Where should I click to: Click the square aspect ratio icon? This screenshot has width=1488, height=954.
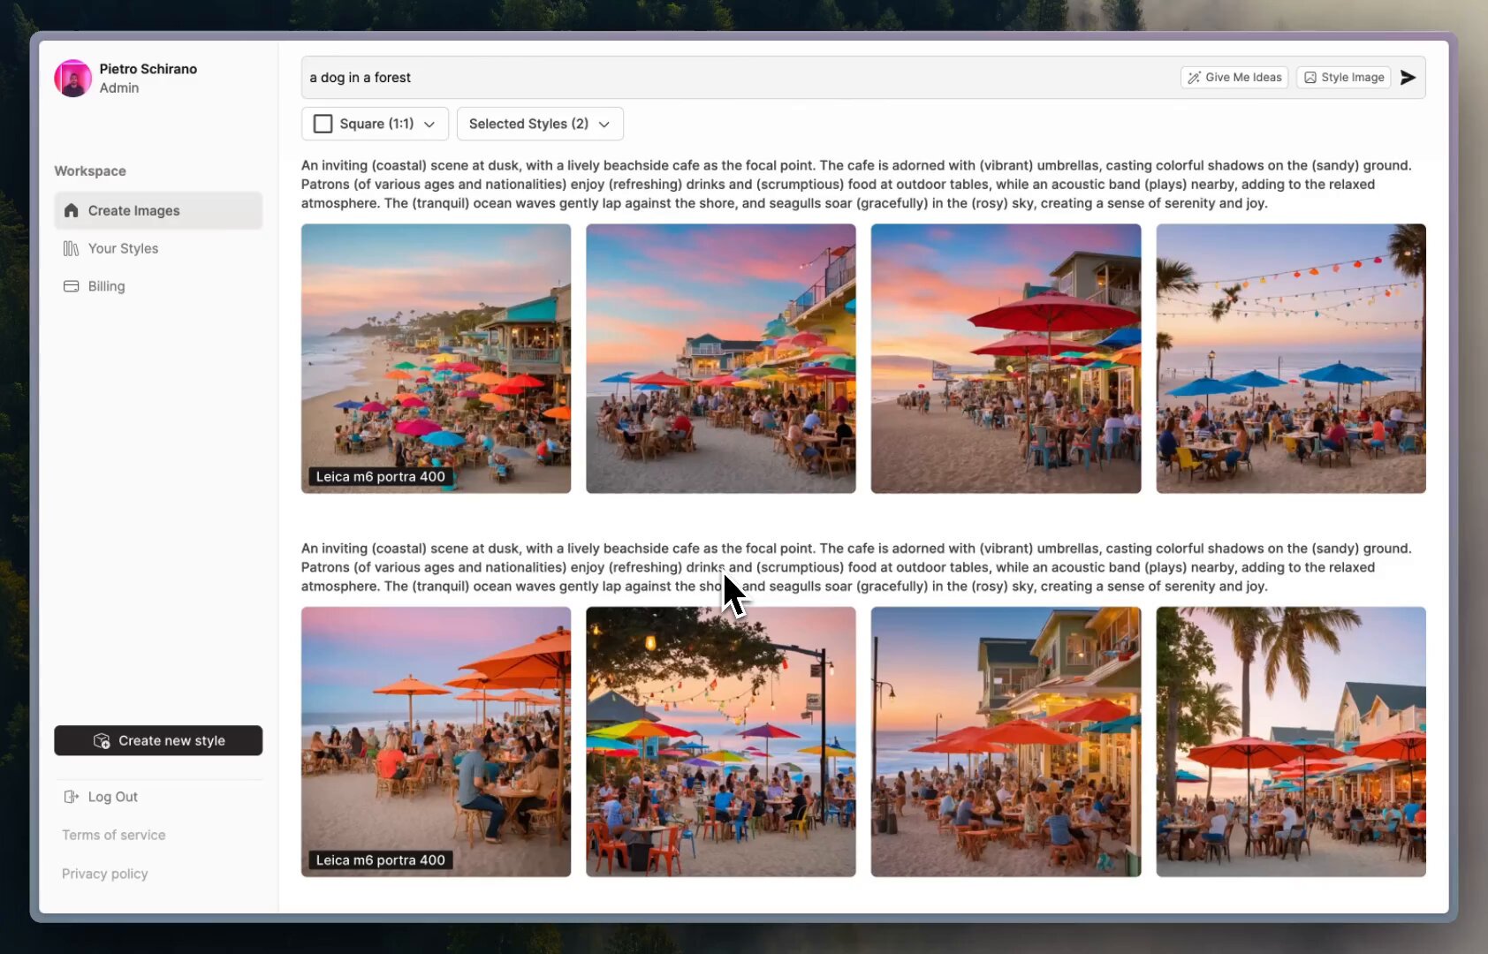pos(323,124)
